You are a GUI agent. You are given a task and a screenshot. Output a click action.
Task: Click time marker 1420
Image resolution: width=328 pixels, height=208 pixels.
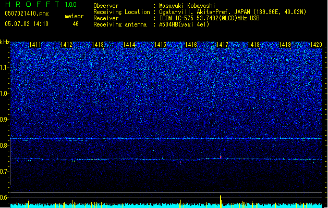point(316,45)
